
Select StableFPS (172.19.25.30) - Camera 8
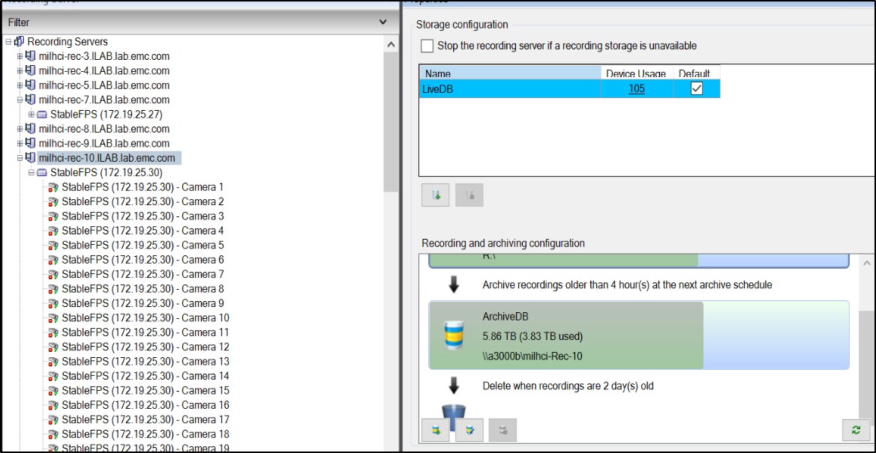point(142,288)
